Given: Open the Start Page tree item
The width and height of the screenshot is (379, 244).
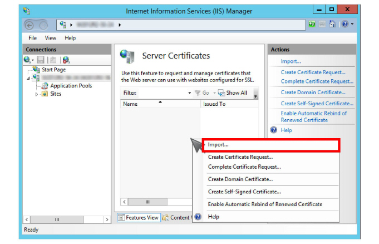Looking at the screenshot, I should coord(53,70).
